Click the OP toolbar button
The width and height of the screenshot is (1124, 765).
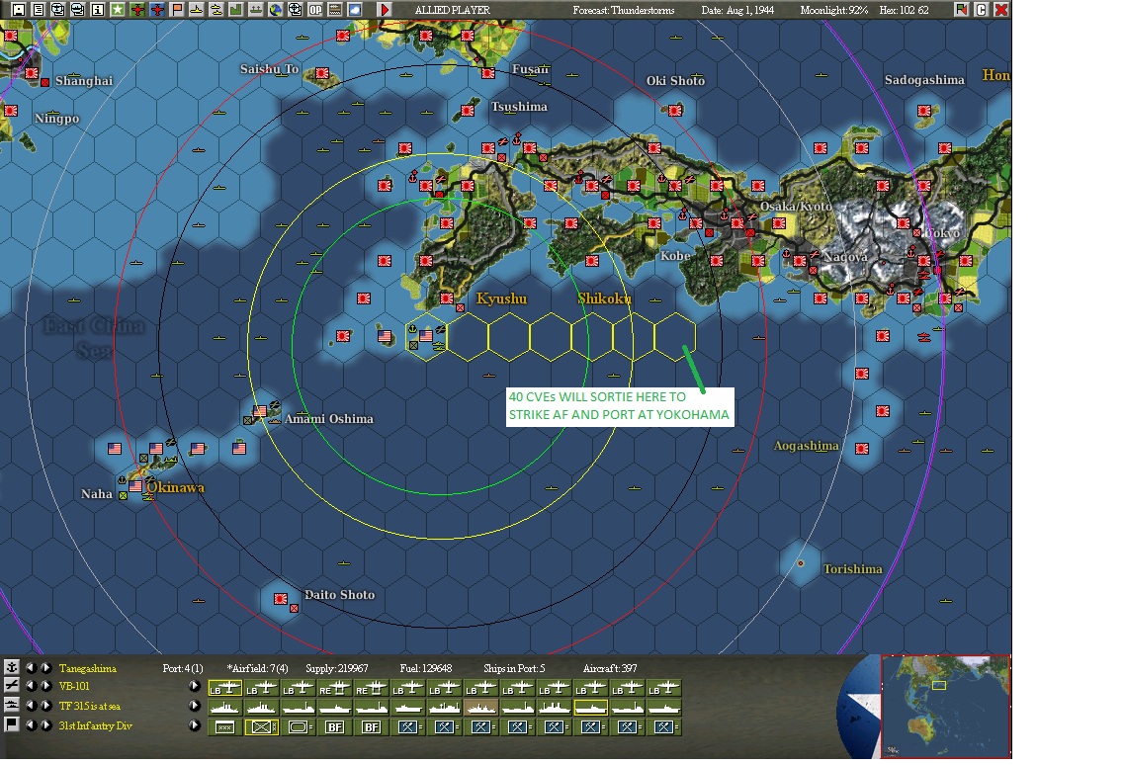pyautogui.click(x=314, y=10)
